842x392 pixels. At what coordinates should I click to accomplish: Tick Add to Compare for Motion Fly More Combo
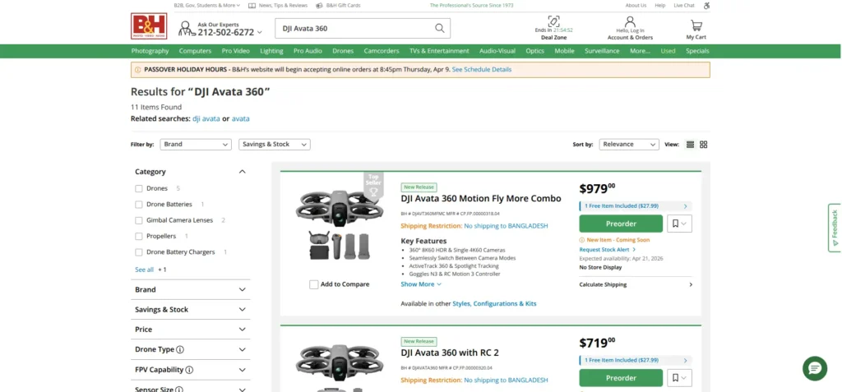(x=313, y=284)
